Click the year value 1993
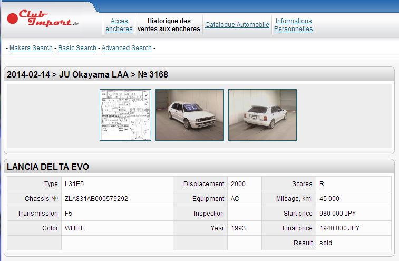This screenshot has width=399, height=261. pyautogui.click(x=238, y=228)
